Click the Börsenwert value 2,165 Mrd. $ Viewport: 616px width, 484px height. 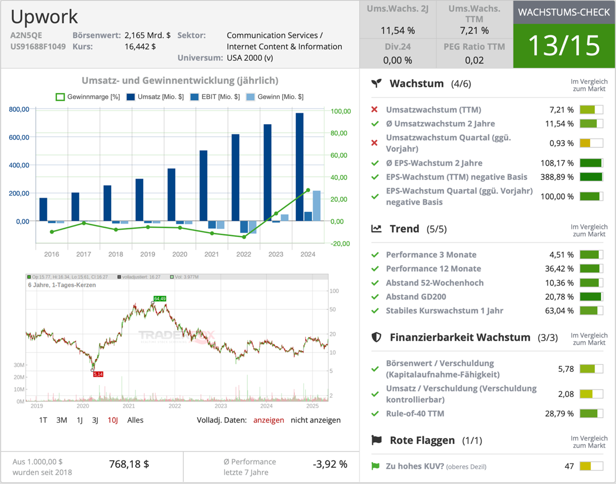click(148, 35)
